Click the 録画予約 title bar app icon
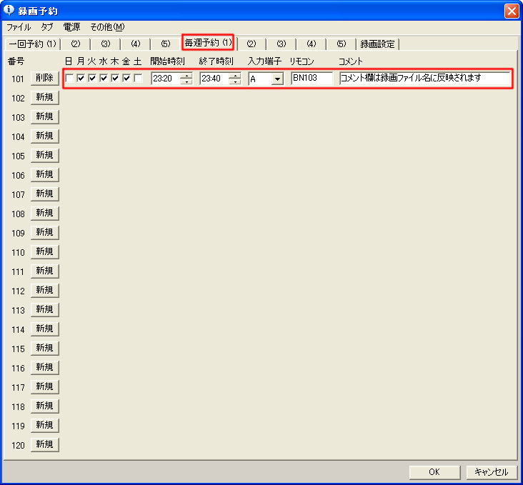 pos(9,11)
